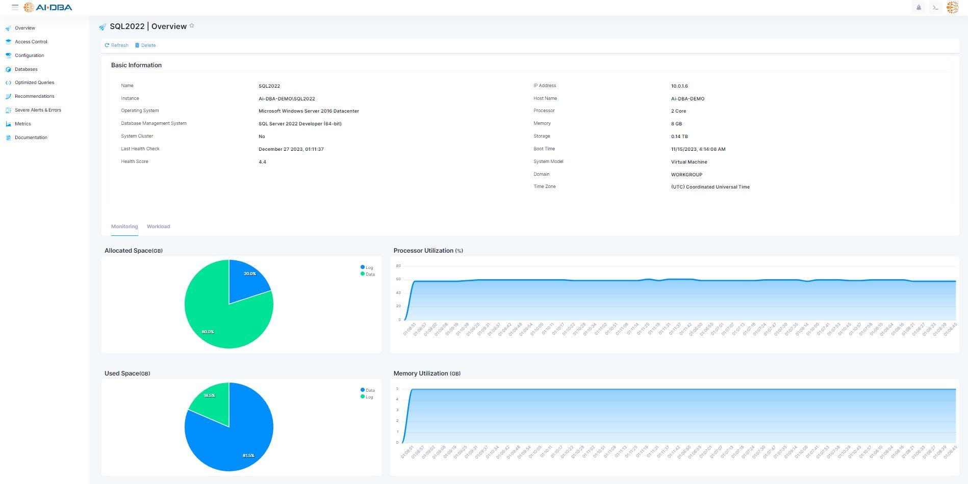Select Optimized Queries from the sidebar

34,82
